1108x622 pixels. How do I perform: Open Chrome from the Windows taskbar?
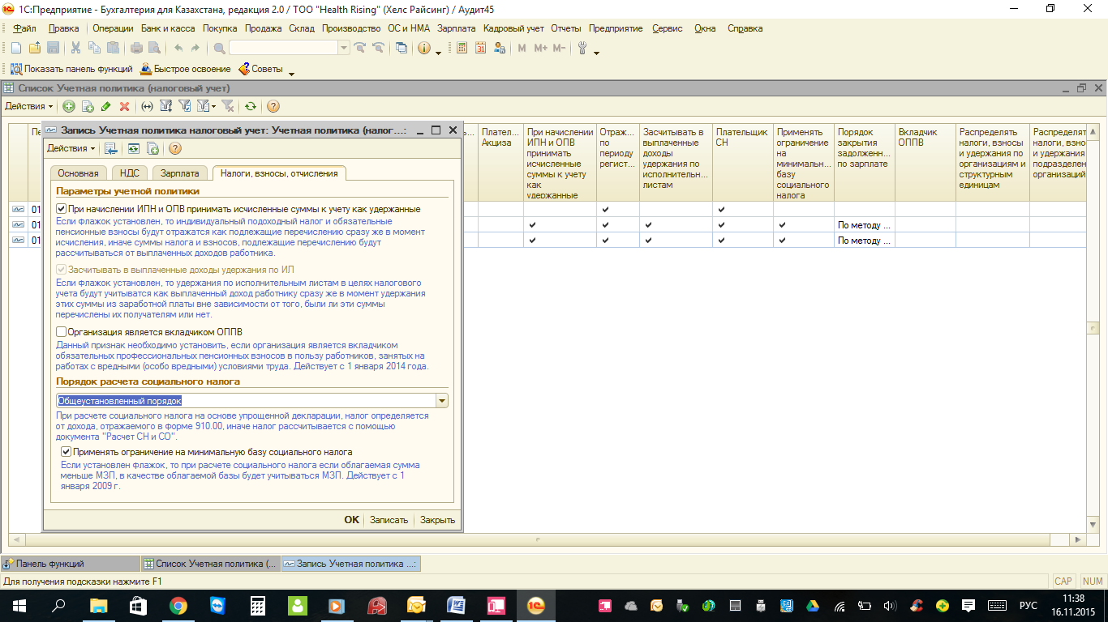[178, 605]
